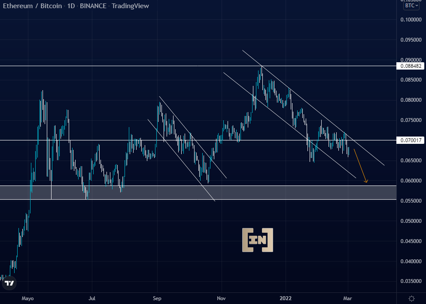Click the 0.040000 price axis value
Viewport: 426px width, 304px height.
click(x=411, y=261)
